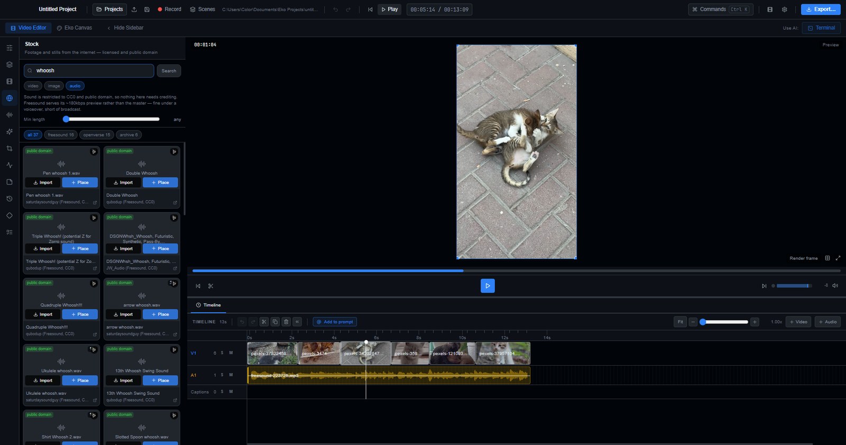Solo the A1 audio track
The height and width of the screenshot is (445, 846).
[x=222, y=375]
